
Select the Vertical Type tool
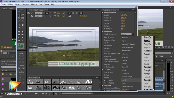pyautogui.click(x=23, y=16)
